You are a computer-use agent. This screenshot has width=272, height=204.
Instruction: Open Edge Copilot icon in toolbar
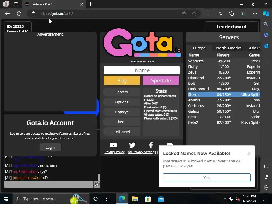pyautogui.click(x=266, y=14)
